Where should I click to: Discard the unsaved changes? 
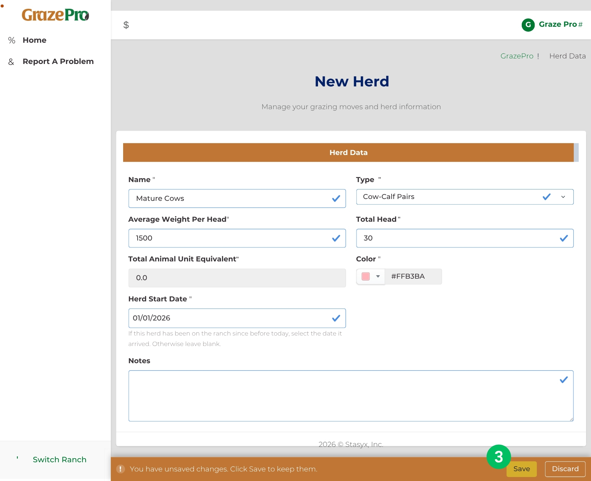(x=565, y=469)
